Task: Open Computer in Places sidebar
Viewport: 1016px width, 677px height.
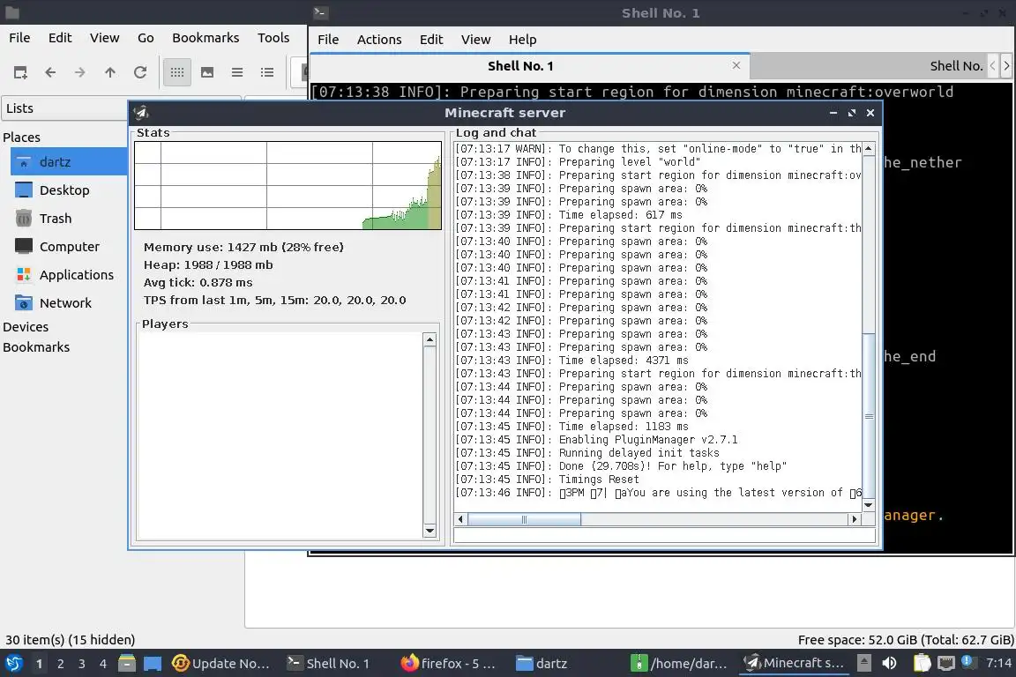Action: 70,247
